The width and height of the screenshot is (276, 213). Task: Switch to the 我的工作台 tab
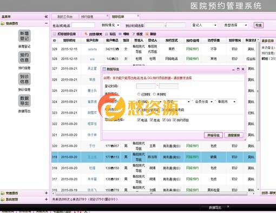coord(65,17)
